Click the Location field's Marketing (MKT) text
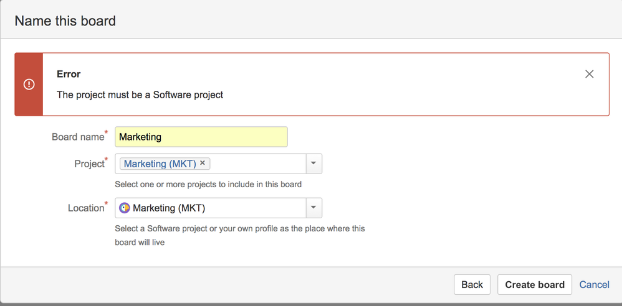Screen dimensions: 622x306 click(x=169, y=208)
